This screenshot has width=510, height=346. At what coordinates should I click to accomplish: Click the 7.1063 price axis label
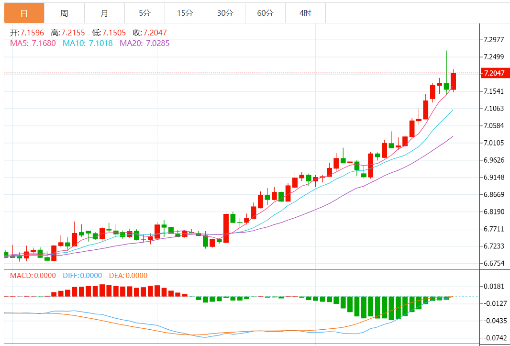coord(494,108)
